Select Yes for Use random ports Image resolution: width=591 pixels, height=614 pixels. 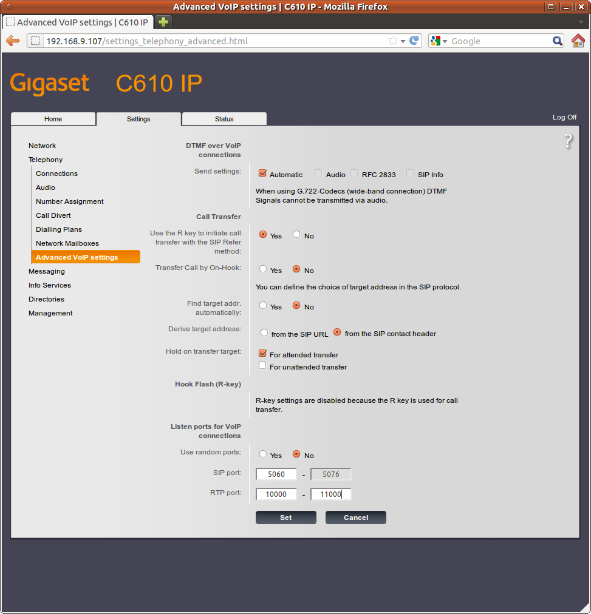[x=263, y=454]
